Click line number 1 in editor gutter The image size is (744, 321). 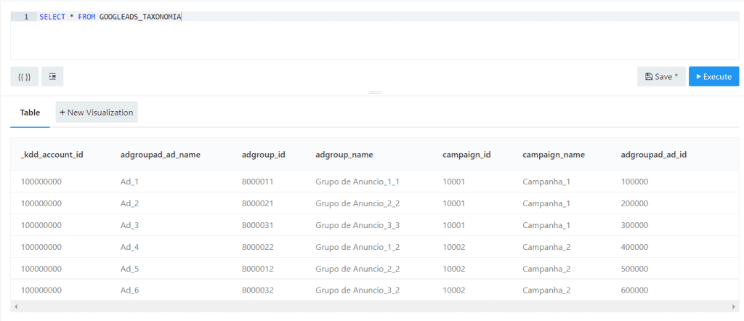click(x=26, y=17)
